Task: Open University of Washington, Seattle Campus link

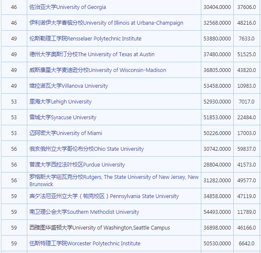Action: pos(99,228)
